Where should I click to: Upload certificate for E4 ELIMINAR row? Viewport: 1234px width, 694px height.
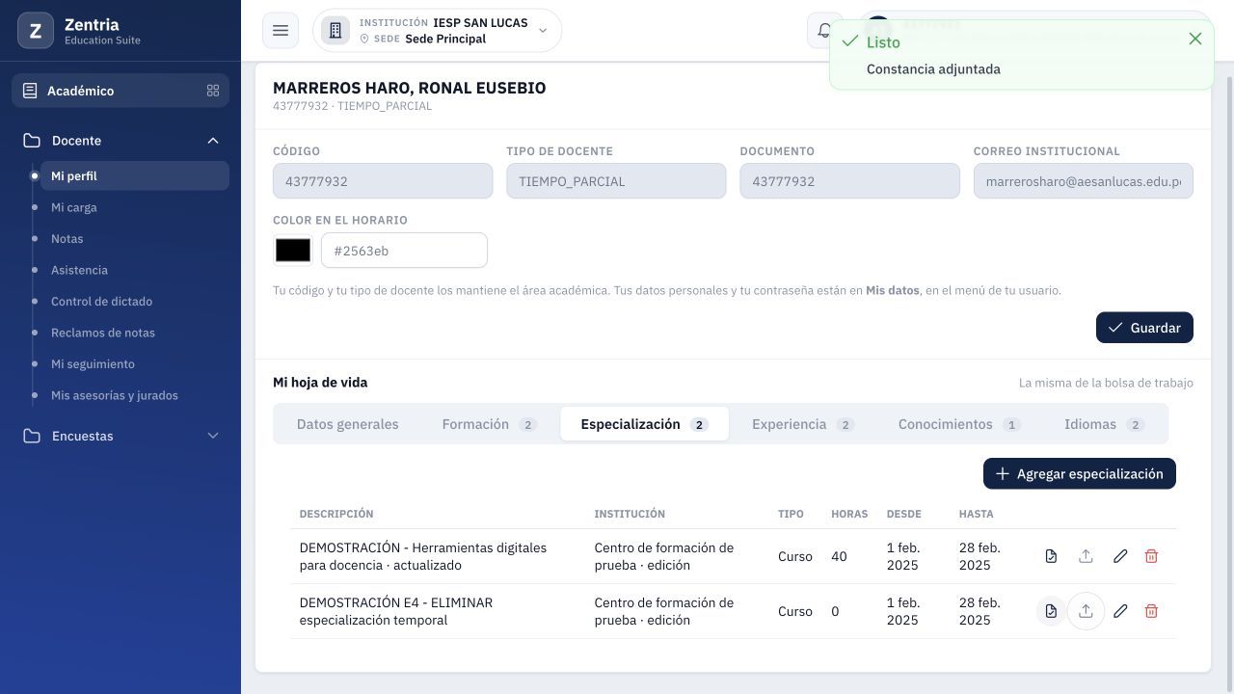1086,611
